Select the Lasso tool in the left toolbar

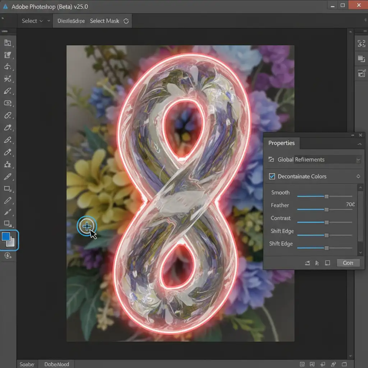pyautogui.click(x=8, y=67)
